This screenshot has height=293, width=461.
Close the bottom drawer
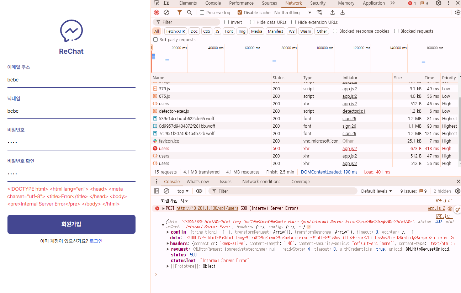(x=458, y=181)
